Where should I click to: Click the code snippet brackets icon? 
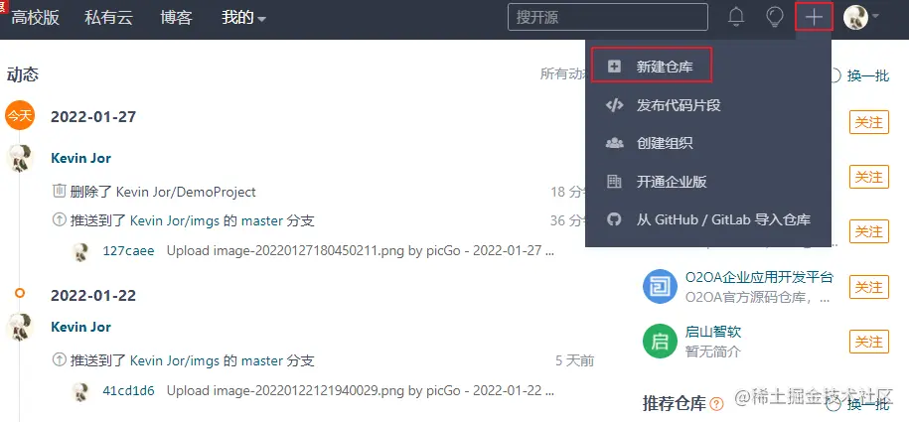point(614,105)
